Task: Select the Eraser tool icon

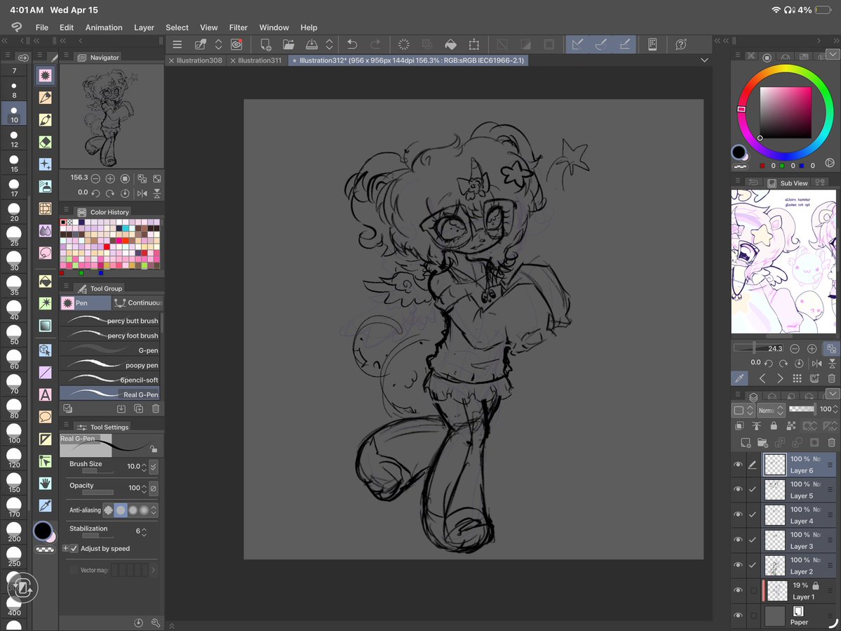Action: (x=45, y=142)
